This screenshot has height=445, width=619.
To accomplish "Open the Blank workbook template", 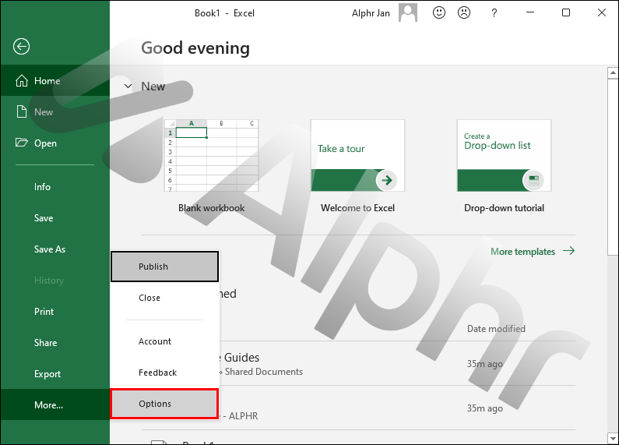I will point(211,156).
